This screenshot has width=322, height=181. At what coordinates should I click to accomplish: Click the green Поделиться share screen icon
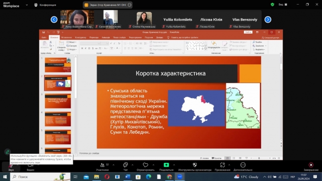coord(167,165)
